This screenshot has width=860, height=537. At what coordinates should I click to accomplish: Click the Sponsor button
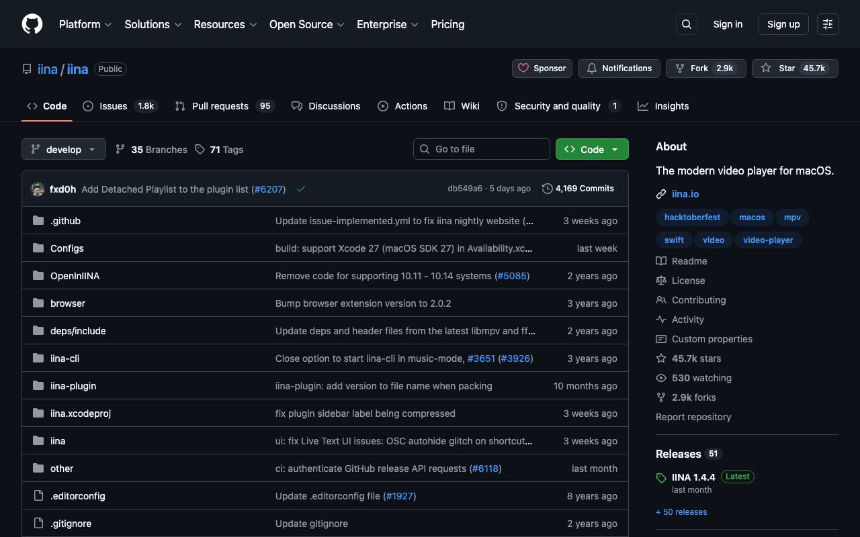pos(542,68)
